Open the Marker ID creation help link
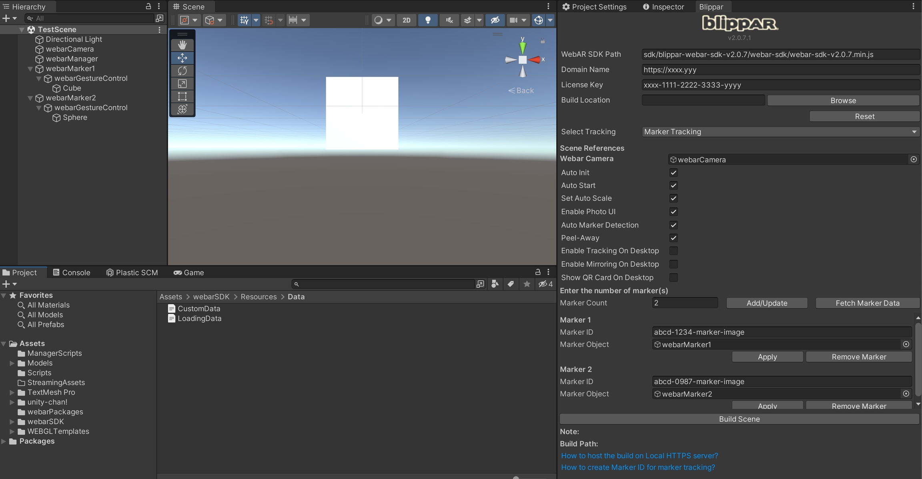This screenshot has width=922, height=479. pyautogui.click(x=638, y=467)
